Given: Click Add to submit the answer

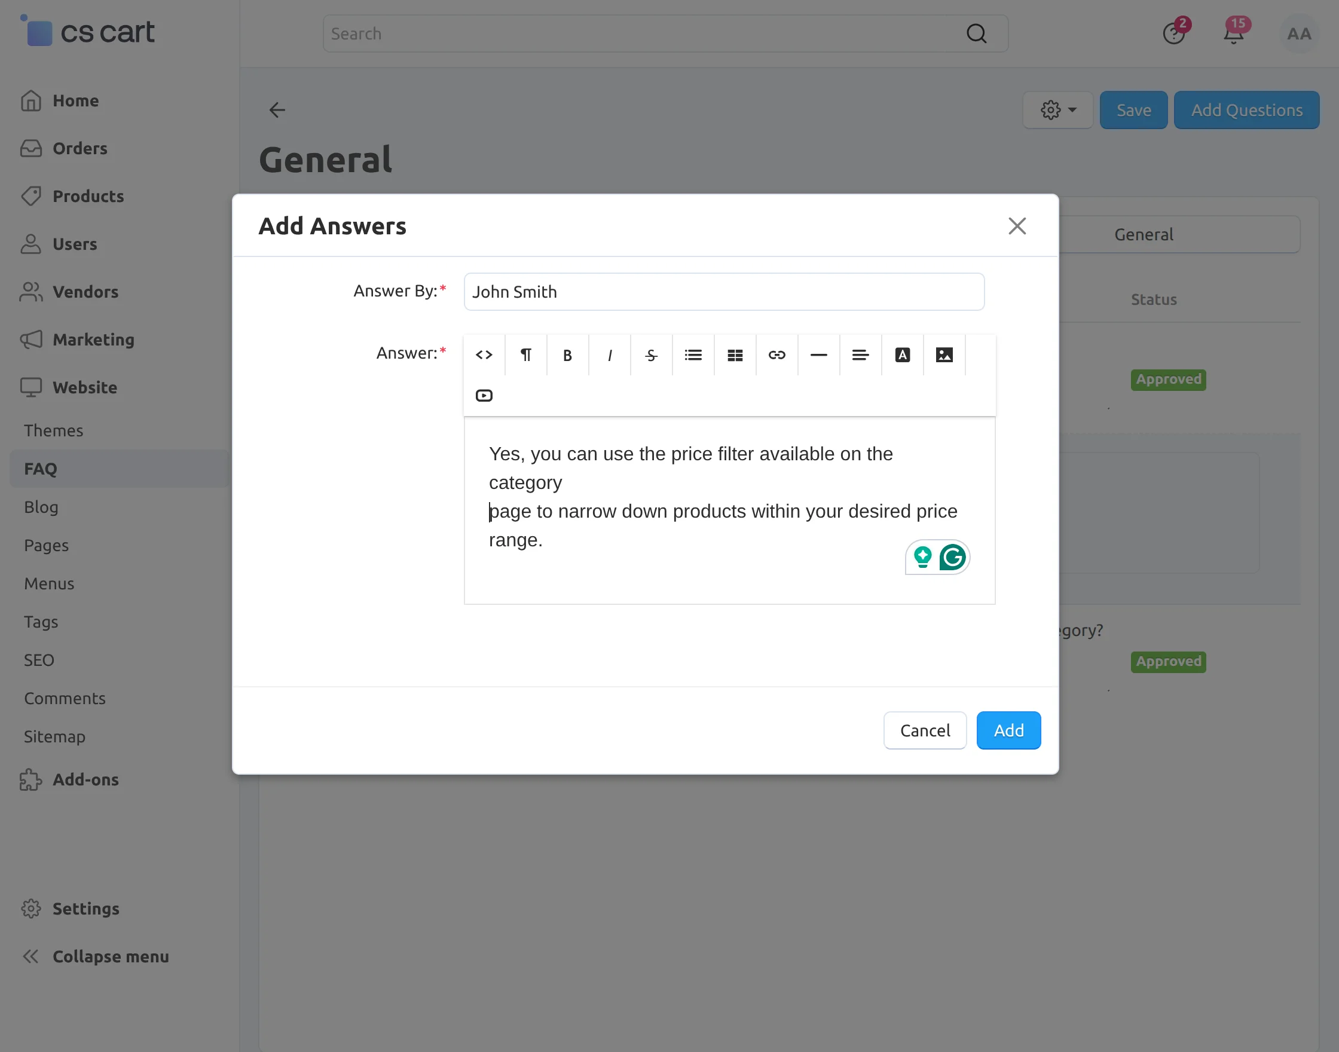Looking at the screenshot, I should click(x=1009, y=730).
